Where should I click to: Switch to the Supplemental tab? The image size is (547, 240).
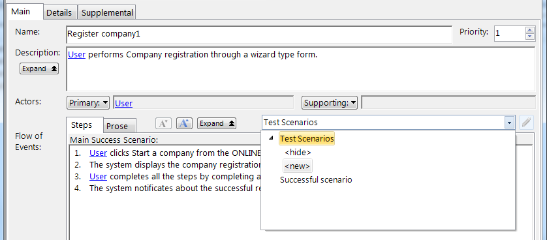[107, 13]
